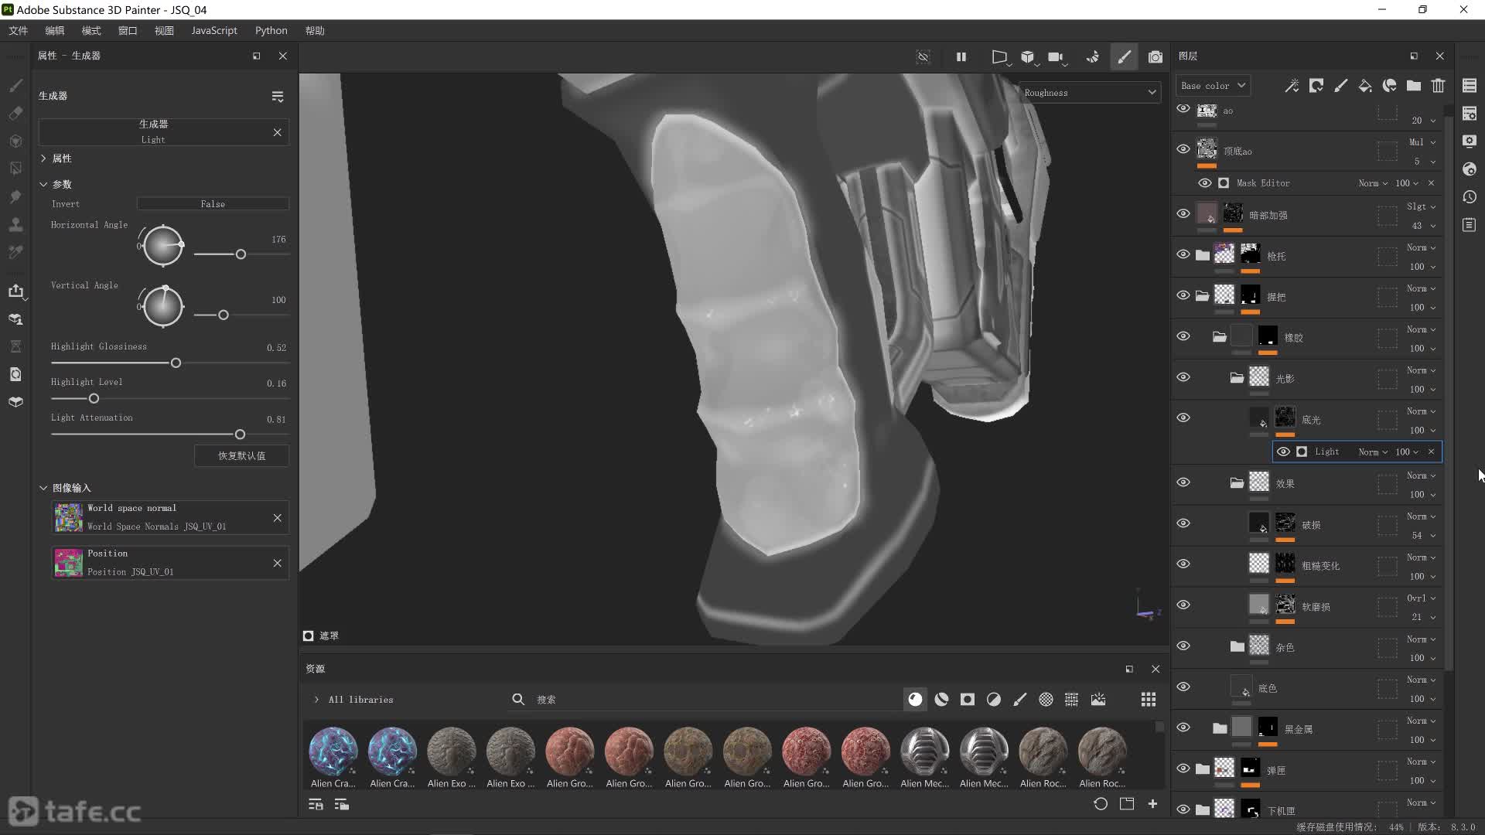The image size is (1485, 835).
Task: Click the add mask icon in layers toolbar
Action: (1316, 86)
